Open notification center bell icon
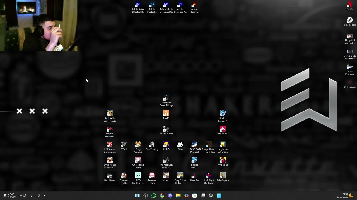This screenshot has height=200, width=357. [x=5, y=196]
